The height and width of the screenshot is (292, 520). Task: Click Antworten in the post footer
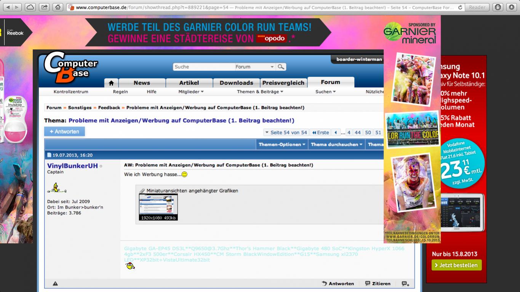pyautogui.click(x=338, y=284)
